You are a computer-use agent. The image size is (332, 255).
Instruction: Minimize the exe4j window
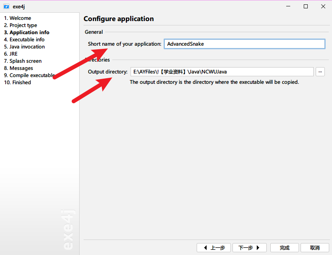tap(287, 6)
